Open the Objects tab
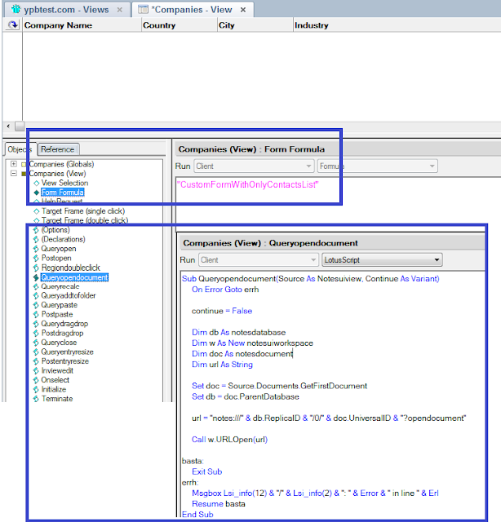The height and width of the screenshot is (522, 501). 20,149
